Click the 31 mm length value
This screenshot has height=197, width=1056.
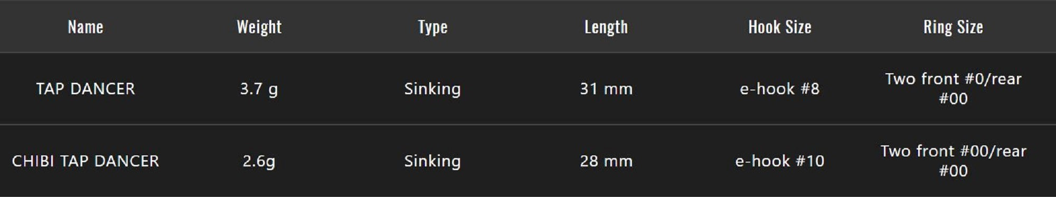(x=606, y=88)
